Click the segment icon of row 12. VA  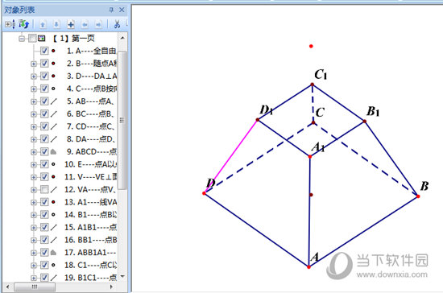pyautogui.click(x=53, y=189)
